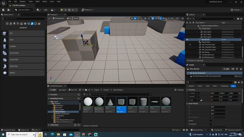Select the Curved Stair geometry brush

click(x=24, y=53)
